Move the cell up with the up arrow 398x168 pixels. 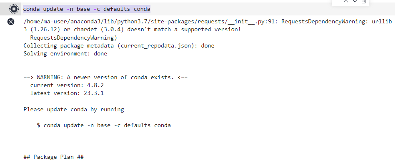pos(346,2)
